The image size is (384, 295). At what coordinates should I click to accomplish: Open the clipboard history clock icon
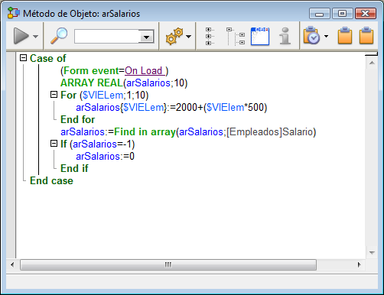[311, 35]
